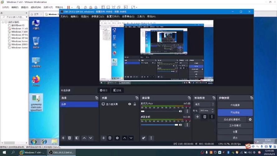Image resolution: width=277 pixels, height=156 pixels.
Task: Move the source up with arrow icon
Action: click(125, 138)
